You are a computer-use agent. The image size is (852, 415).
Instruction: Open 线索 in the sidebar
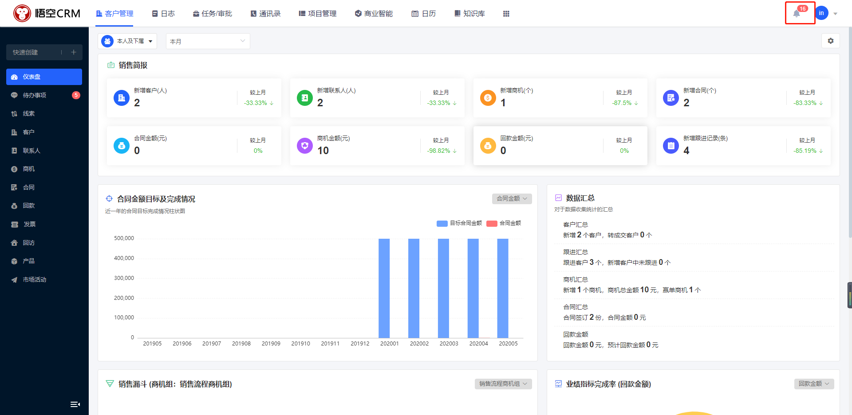(44, 113)
